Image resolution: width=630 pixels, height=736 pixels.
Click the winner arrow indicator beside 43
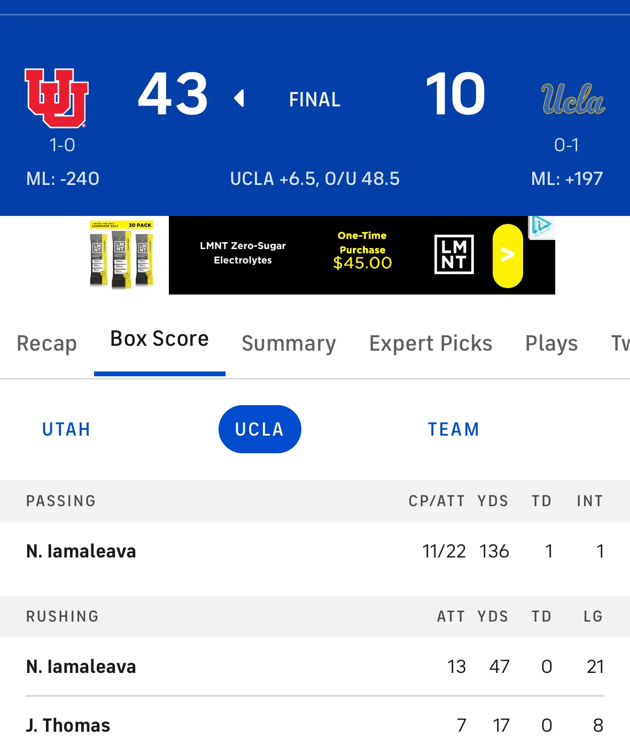point(239,98)
